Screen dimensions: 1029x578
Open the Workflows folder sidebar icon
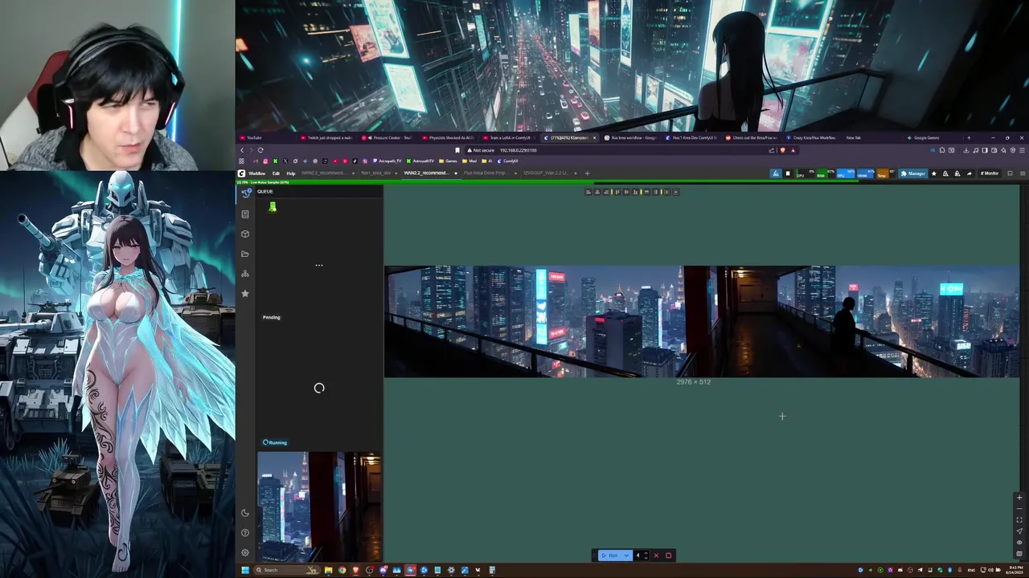245,254
